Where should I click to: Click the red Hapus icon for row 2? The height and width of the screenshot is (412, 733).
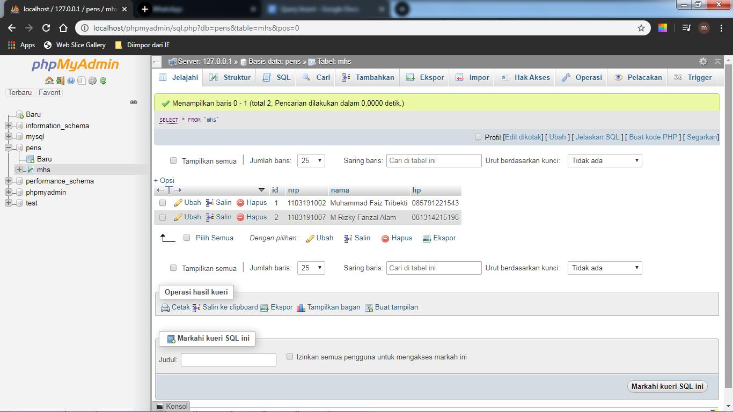point(240,217)
